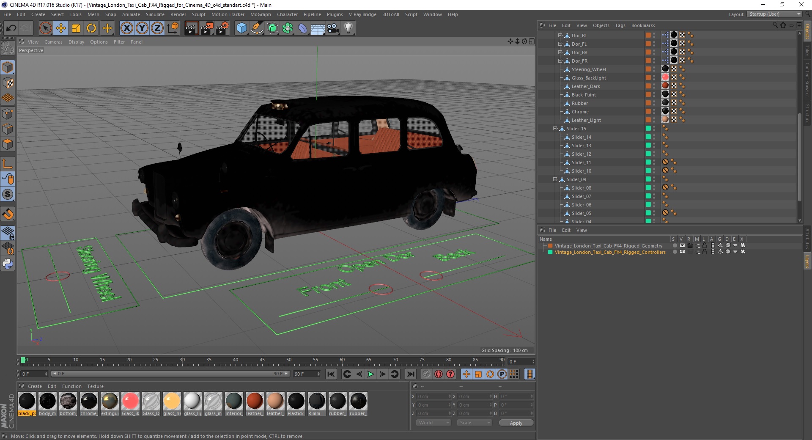The image size is (812, 440).
Task: Expand the Dor_FR object tree
Action: click(560, 61)
